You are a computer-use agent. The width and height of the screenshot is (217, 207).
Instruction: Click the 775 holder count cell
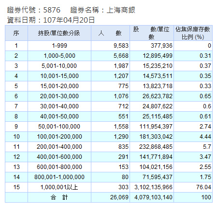[x=110, y=86]
